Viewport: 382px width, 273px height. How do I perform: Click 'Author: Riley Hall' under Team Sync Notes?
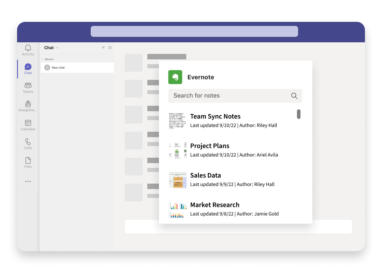pyautogui.click(x=258, y=126)
